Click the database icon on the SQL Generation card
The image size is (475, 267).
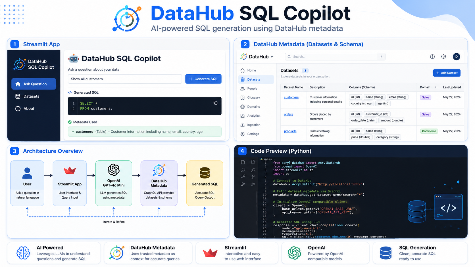[386, 253]
